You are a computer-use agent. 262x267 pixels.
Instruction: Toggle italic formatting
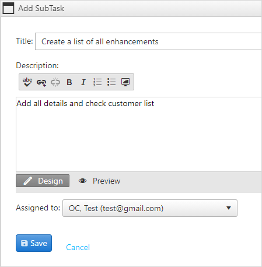83,82
